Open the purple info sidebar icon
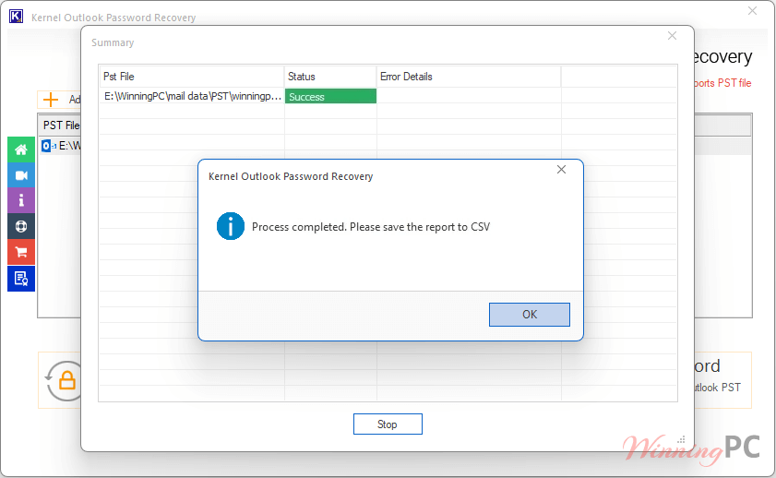 21,200
